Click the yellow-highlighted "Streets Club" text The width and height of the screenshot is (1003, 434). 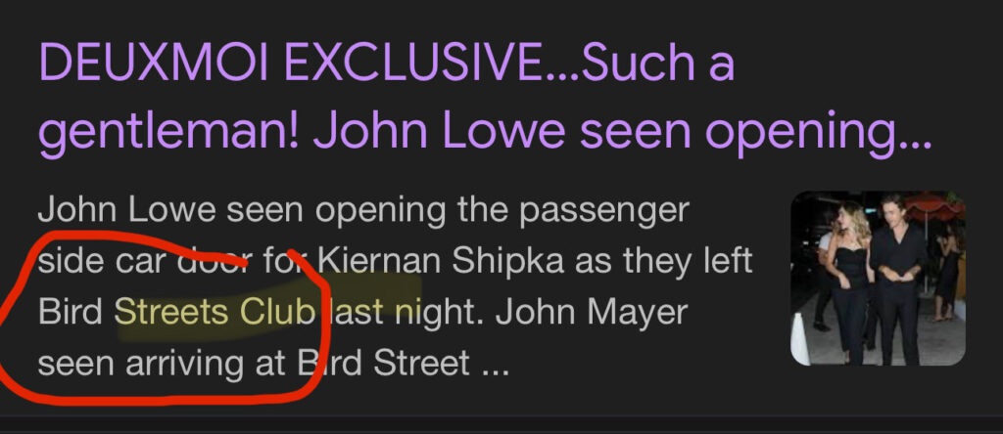[x=215, y=314]
